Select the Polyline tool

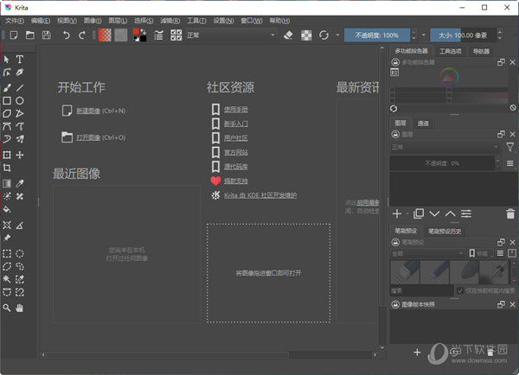pos(20,113)
